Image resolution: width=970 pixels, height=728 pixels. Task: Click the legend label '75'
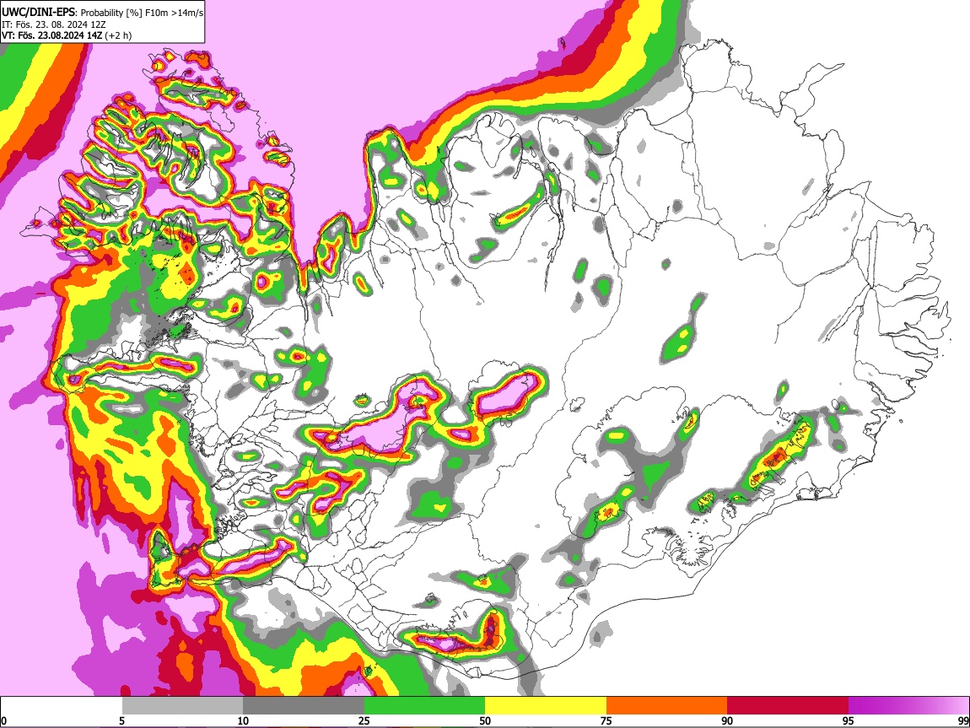(606, 720)
